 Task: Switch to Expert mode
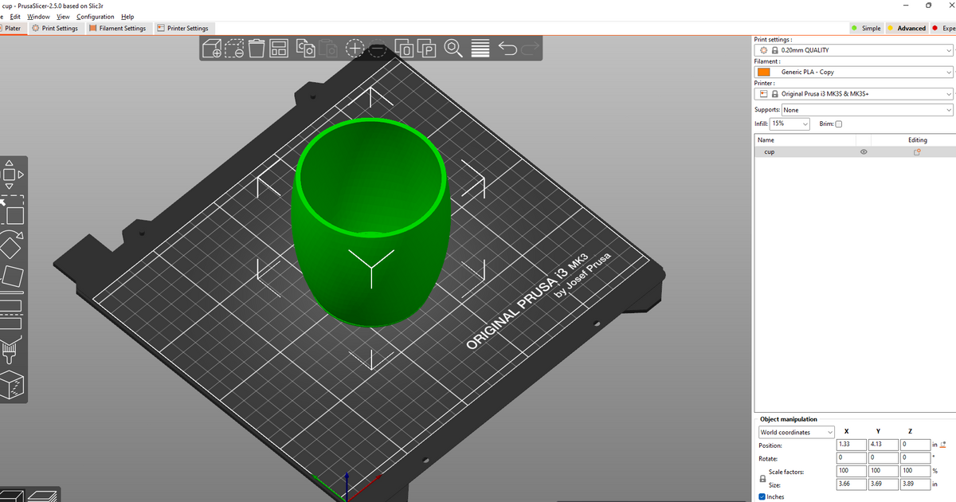coord(944,27)
